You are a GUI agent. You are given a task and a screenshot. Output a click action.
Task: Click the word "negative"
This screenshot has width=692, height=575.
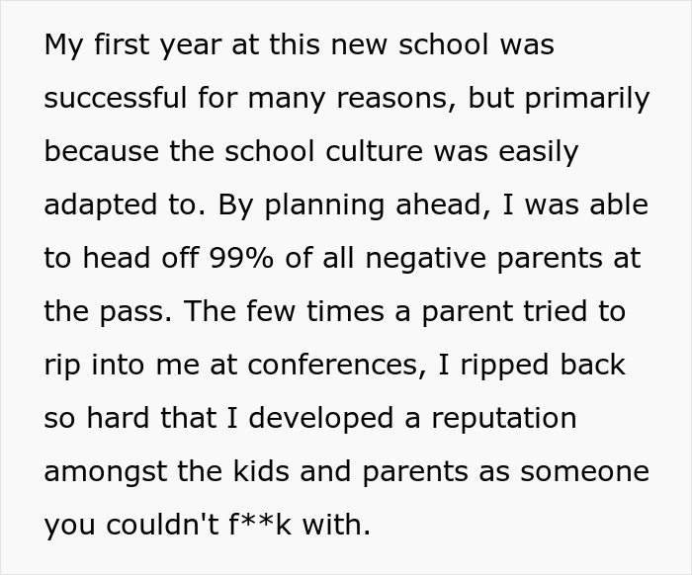425,259
